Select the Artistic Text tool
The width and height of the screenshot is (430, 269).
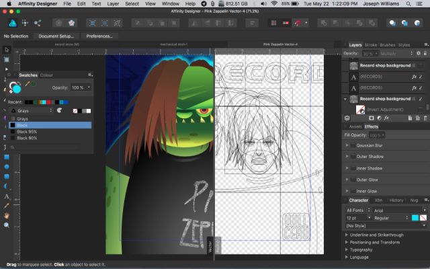tap(7, 196)
